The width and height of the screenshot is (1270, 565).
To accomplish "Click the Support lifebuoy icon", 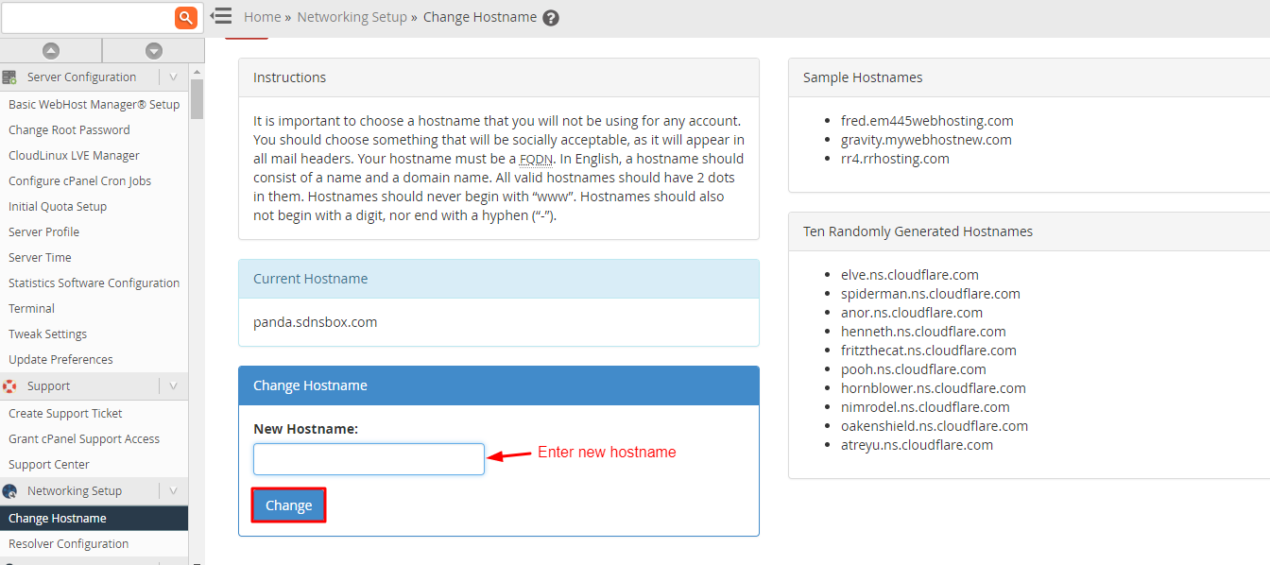I will click(x=10, y=386).
